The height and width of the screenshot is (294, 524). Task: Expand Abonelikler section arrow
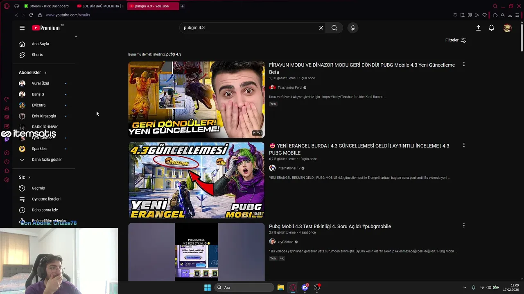(45, 73)
